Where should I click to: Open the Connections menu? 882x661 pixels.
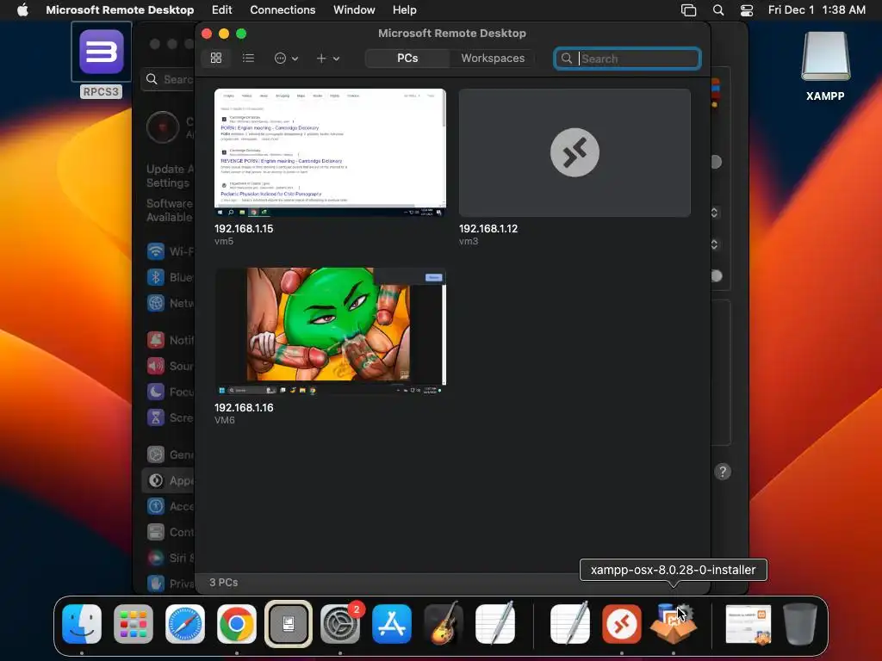point(283,9)
